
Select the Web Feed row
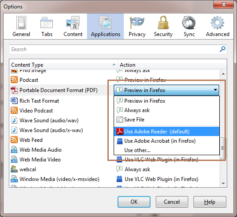(x=62, y=140)
